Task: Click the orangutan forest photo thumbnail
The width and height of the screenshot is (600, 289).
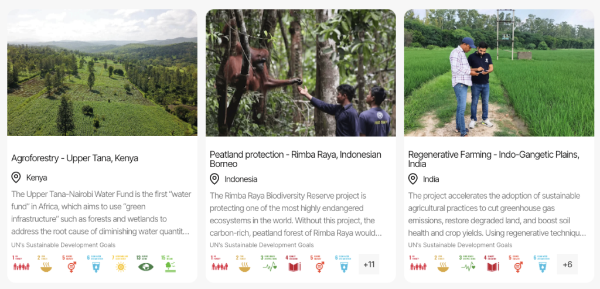Action: point(301,73)
